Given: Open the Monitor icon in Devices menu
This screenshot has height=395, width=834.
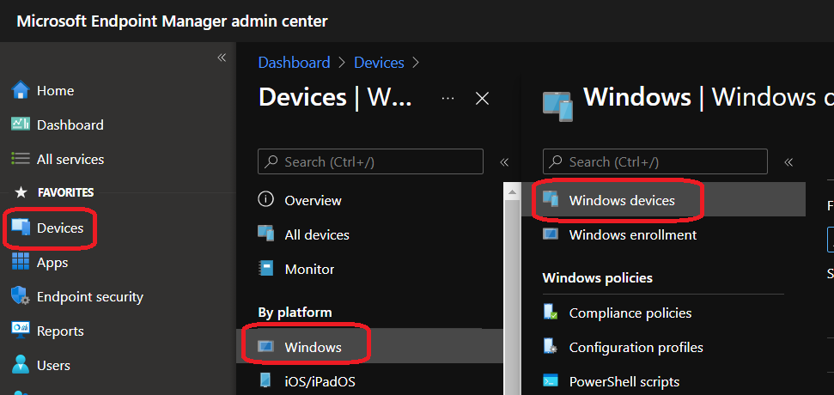Looking at the screenshot, I should 266,269.
